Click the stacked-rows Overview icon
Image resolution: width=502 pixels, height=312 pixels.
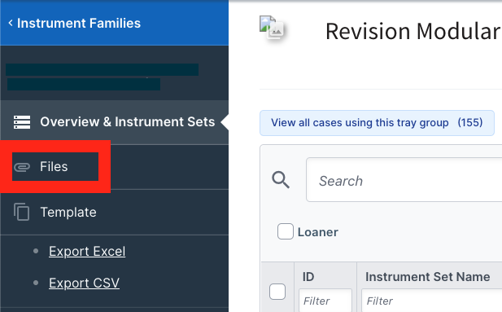click(22, 122)
